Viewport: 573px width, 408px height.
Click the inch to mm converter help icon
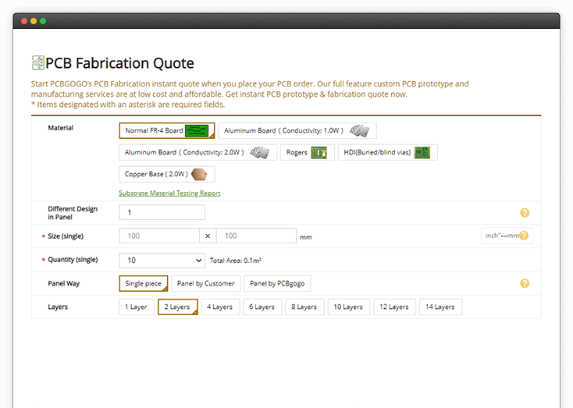point(524,236)
